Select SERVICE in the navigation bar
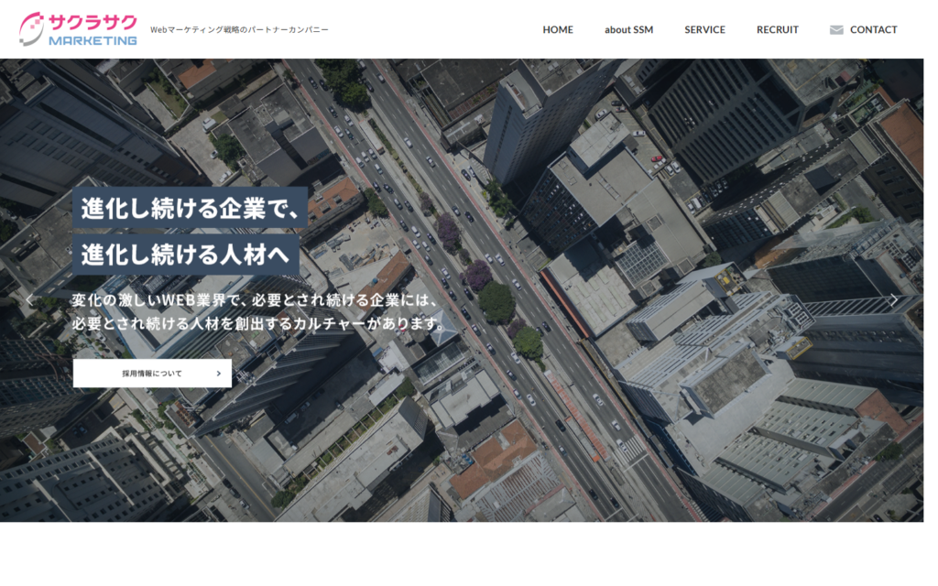The height and width of the screenshot is (586, 938). [704, 30]
